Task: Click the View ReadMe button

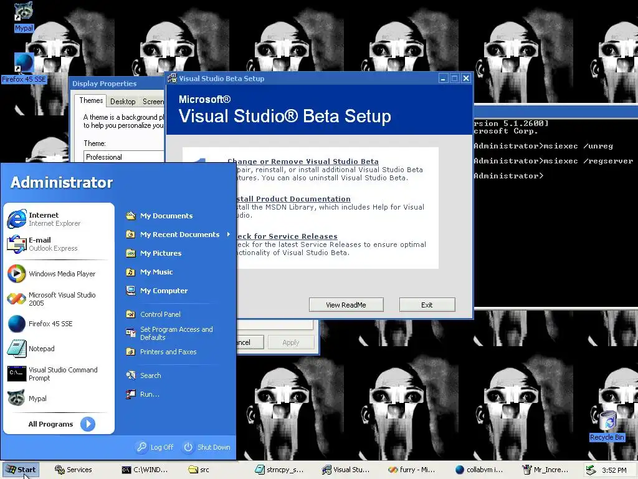Action: (346, 304)
